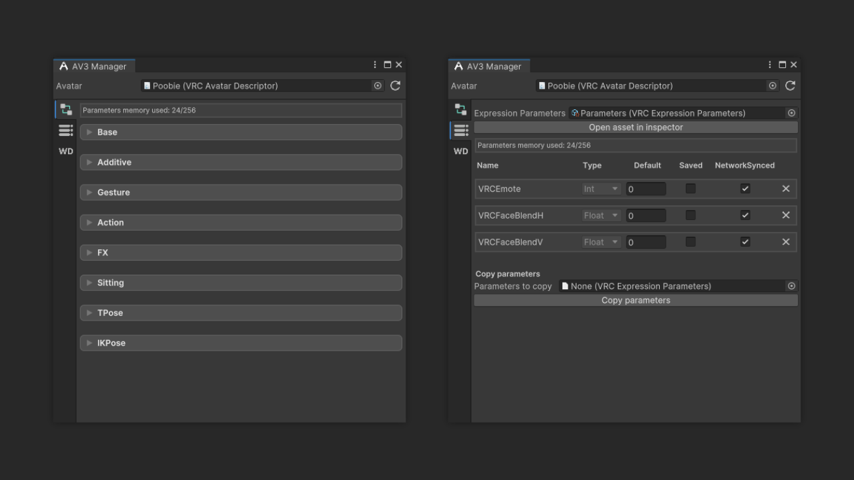Expand the Additive layer foldout
This screenshot has height=480, width=854.
(241, 162)
